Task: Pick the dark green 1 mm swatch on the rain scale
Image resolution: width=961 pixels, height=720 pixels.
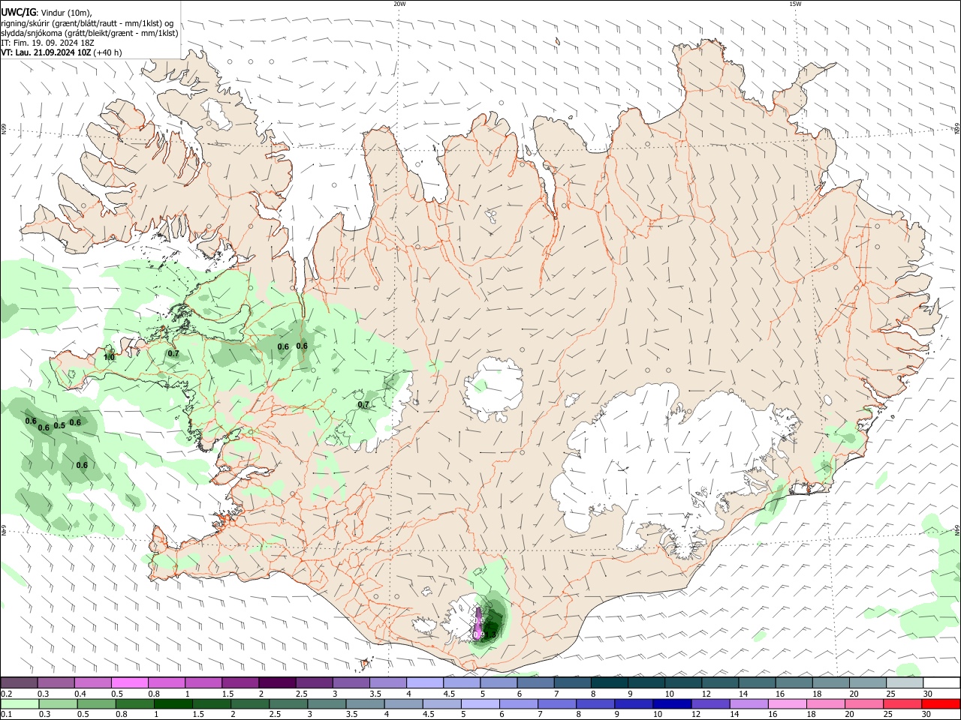Action: point(173,703)
